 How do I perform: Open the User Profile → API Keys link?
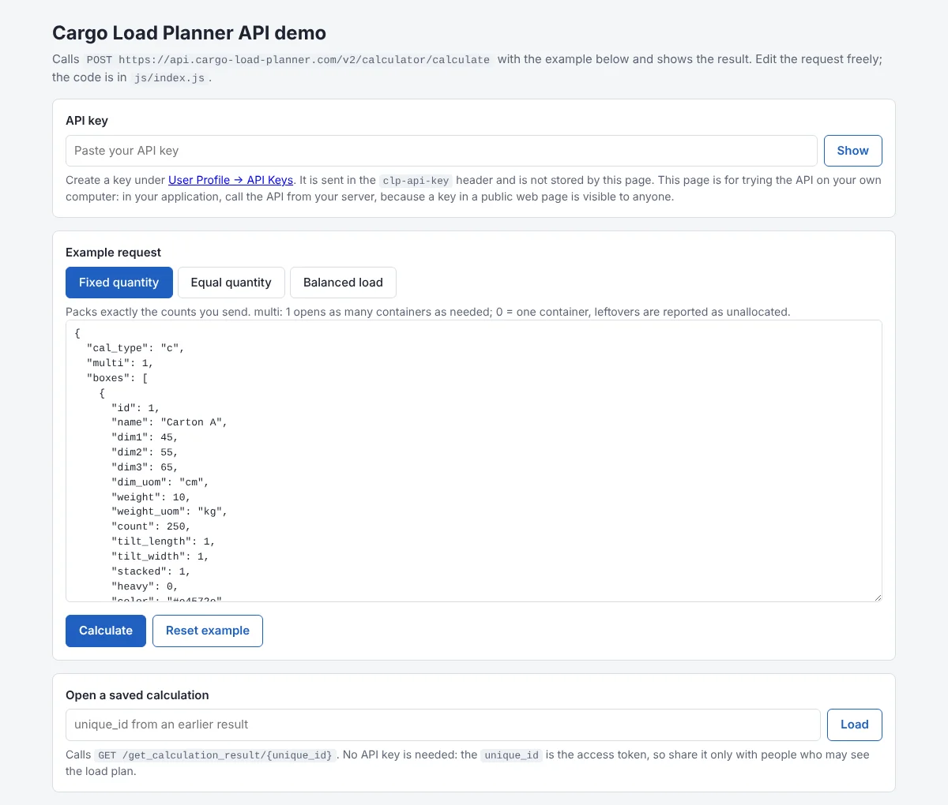pyautogui.click(x=231, y=180)
